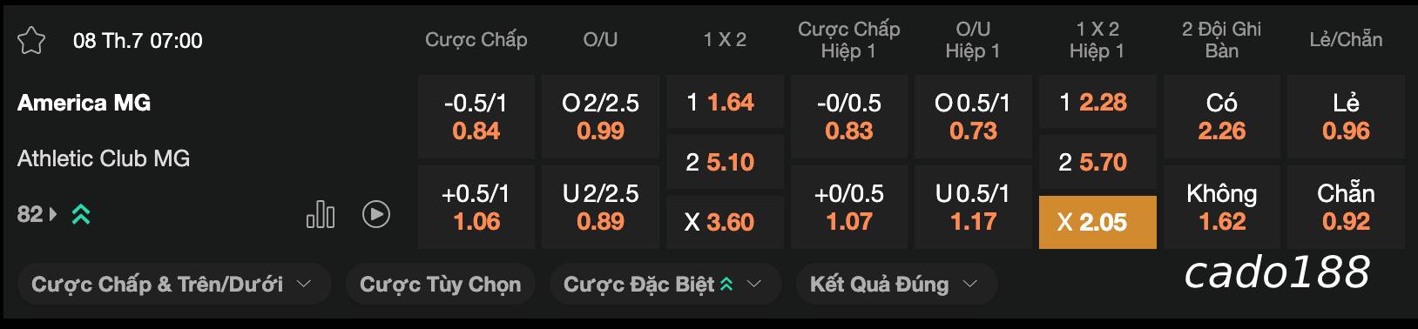Viewport: 1418px width, 329px height.
Task: Open America MG team name
Action: pyautogui.click(x=84, y=103)
